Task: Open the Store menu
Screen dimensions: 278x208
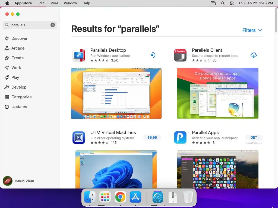Action: point(54,3)
